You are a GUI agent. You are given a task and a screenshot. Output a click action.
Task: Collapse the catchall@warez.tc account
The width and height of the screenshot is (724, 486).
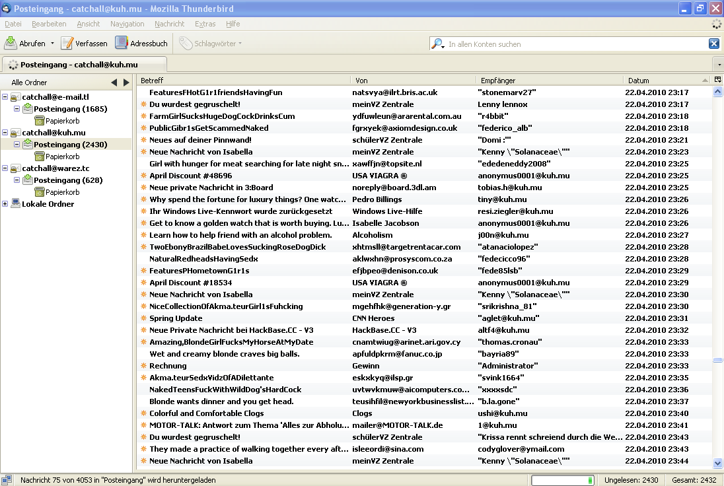coord(5,168)
